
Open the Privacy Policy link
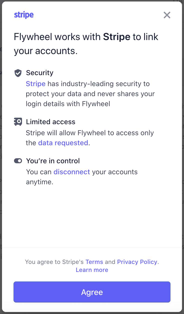coord(137,262)
